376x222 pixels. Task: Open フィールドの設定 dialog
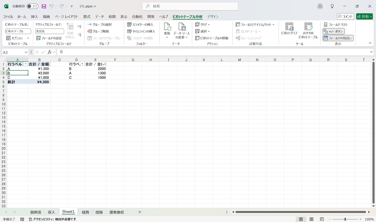click(x=49, y=38)
